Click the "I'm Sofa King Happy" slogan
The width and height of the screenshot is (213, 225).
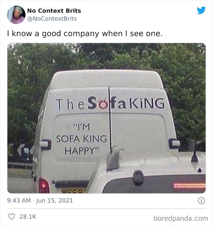click(x=81, y=139)
